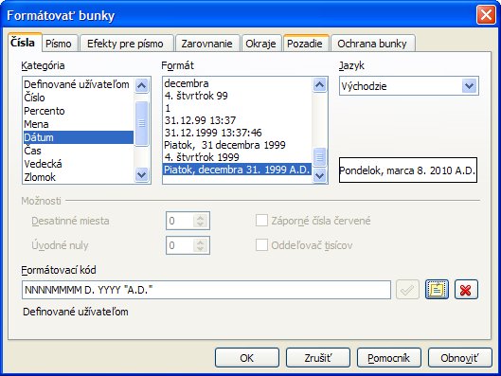The width and height of the screenshot is (501, 376).
Task: Select Číslo in Kategória list
Action: (79, 98)
